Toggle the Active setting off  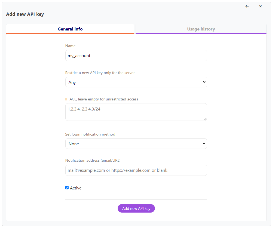coord(67,188)
